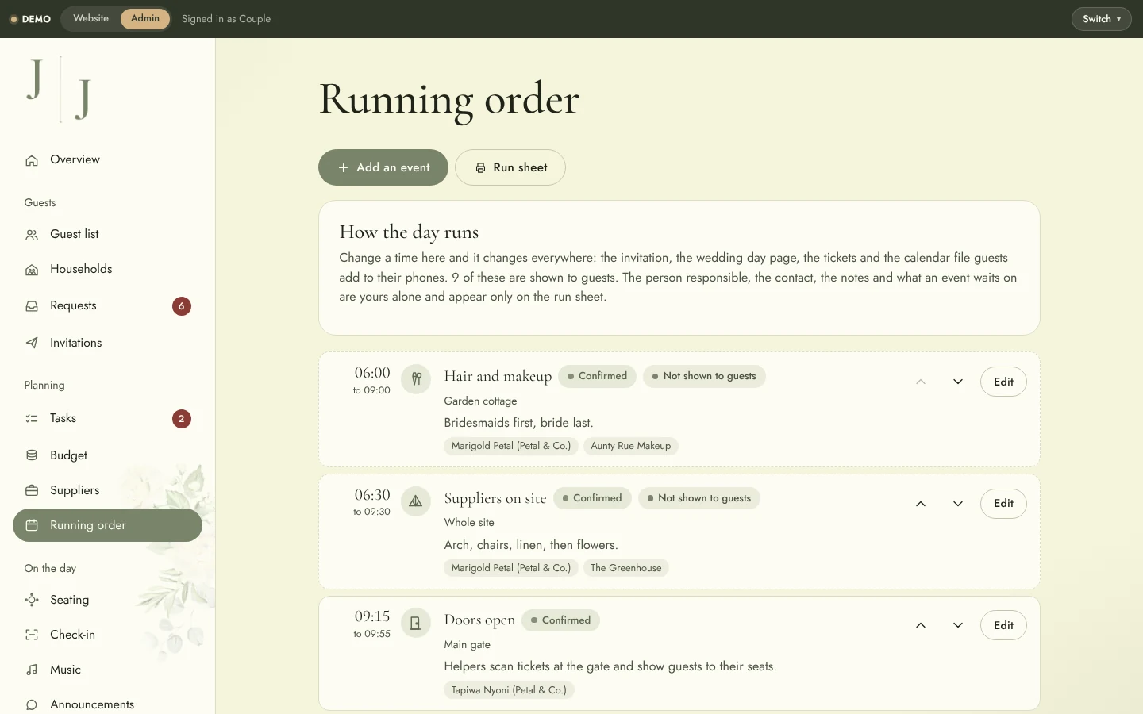The image size is (1143, 714).
Task: Go to Households in the sidebar
Action: pyautogui.click(x=107, y=269)
